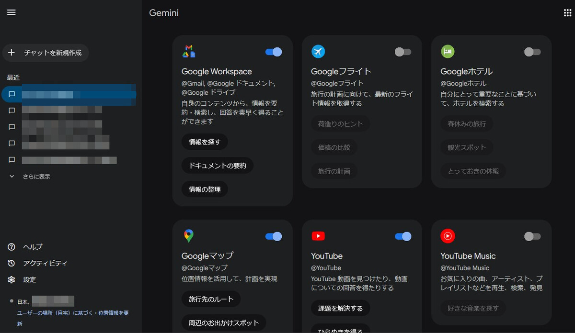This screenshot has height=333, width=575.
Task: Click the 観光スポット chip
Action: pos(467,147)
